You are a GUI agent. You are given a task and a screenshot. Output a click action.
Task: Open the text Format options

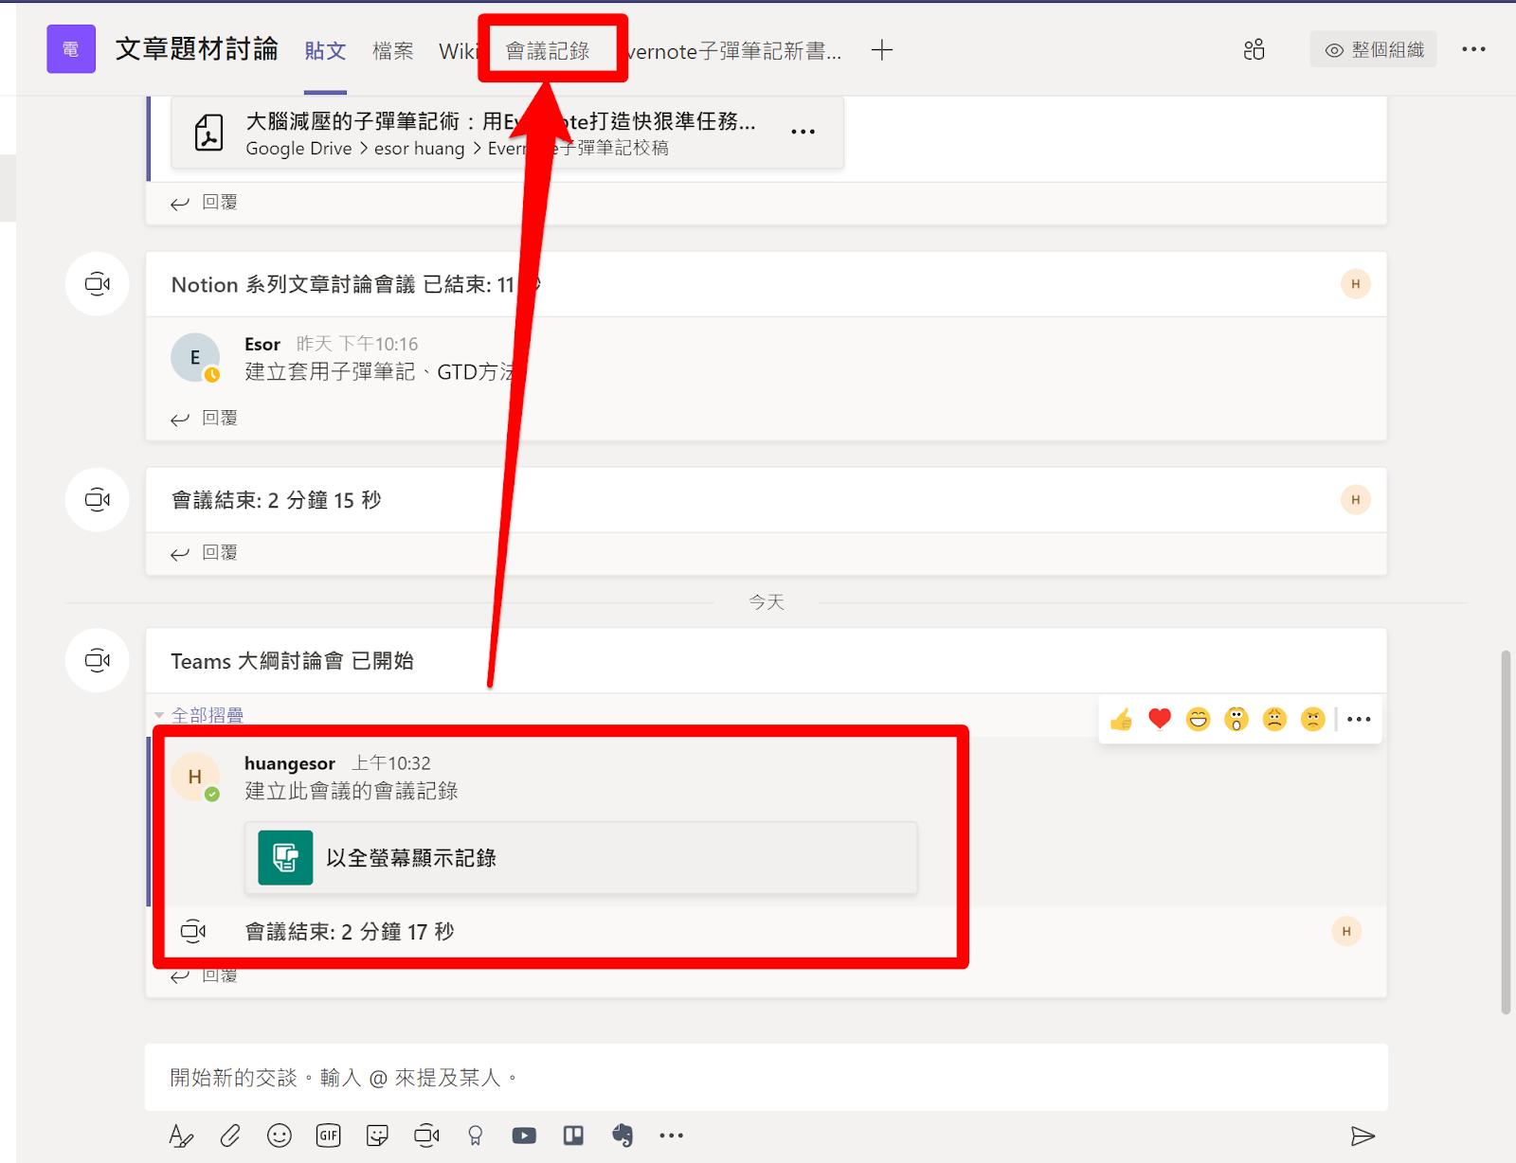(181, 1136)
